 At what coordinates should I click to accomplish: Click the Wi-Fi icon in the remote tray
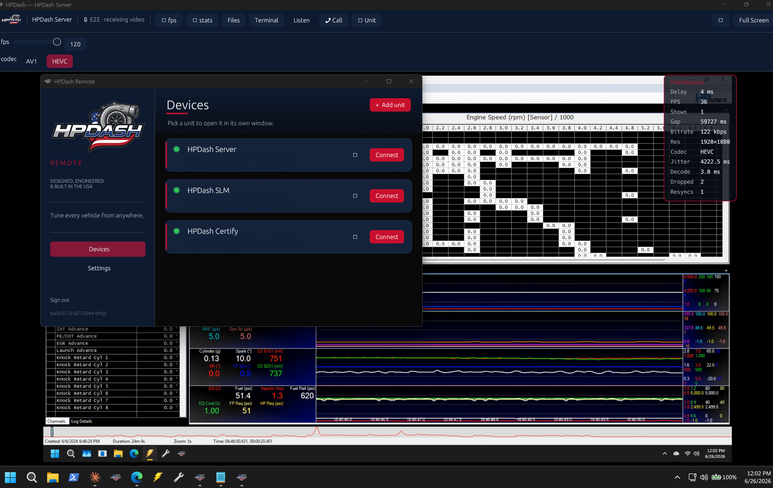point(687,453)
